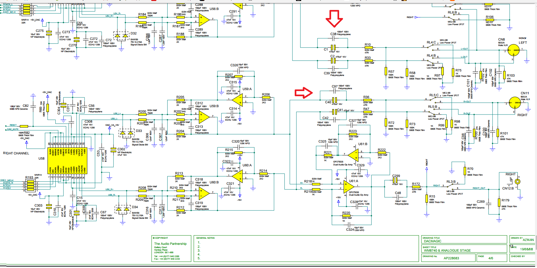Click the R10 resistor symbol
The image size is (537, 268).
click(x=369, y=48)
